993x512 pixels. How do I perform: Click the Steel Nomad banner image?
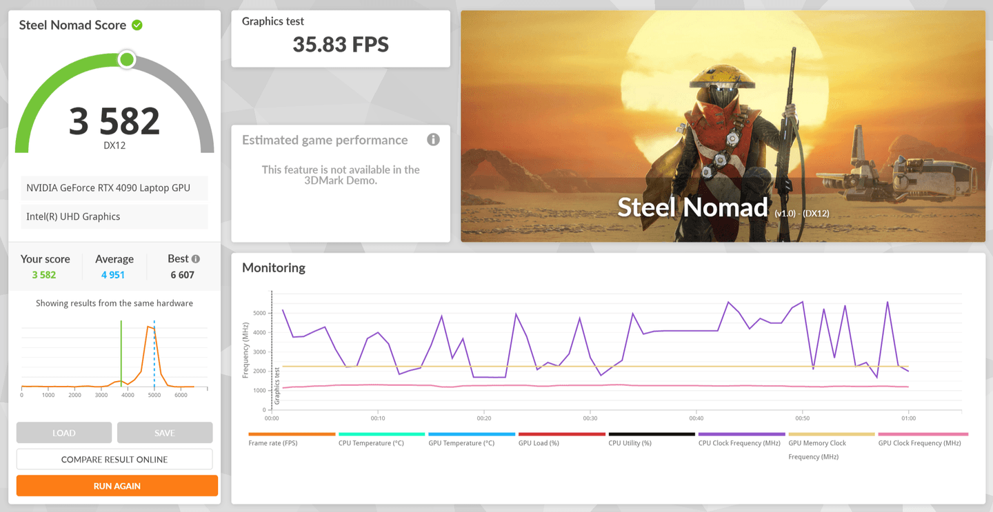[x=723, y=126]
